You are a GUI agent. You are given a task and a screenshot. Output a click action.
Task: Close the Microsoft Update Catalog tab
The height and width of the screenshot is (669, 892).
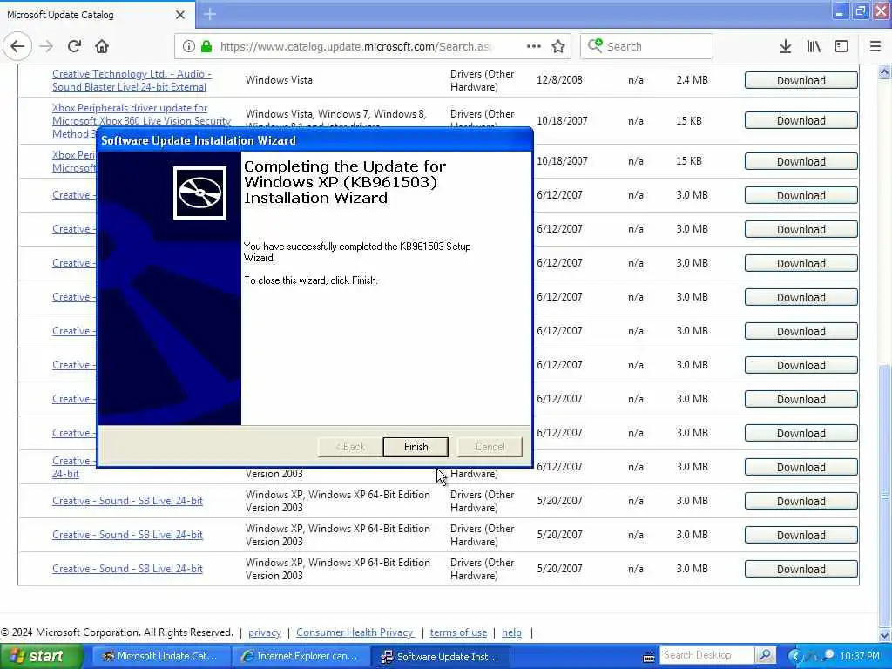tap(180, 15)
